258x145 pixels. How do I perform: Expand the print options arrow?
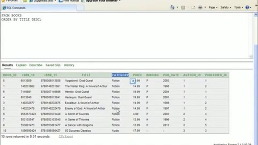click(205, 7)
